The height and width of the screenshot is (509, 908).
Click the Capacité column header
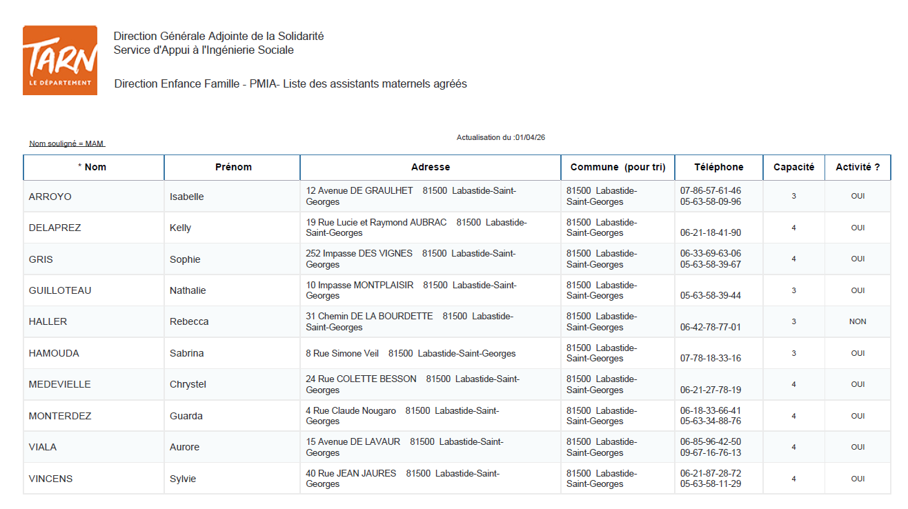click(x=793, y=167)
